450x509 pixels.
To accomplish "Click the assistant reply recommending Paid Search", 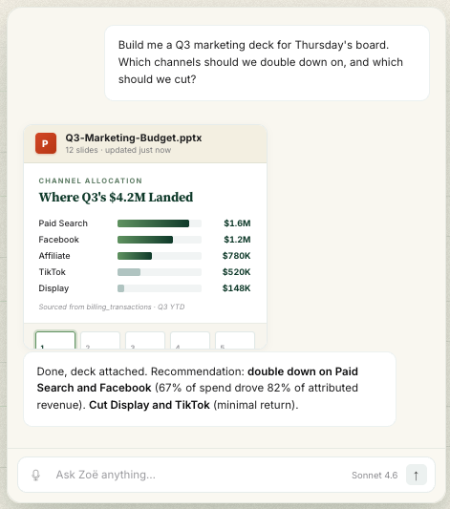I will [210, 389].
